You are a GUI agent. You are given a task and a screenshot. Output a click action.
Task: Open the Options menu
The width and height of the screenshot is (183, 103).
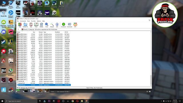(x=39, y=21)
